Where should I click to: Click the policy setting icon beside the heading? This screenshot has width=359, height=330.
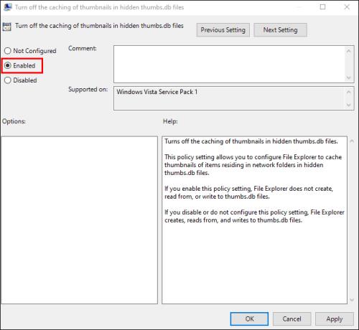point(6,27)
